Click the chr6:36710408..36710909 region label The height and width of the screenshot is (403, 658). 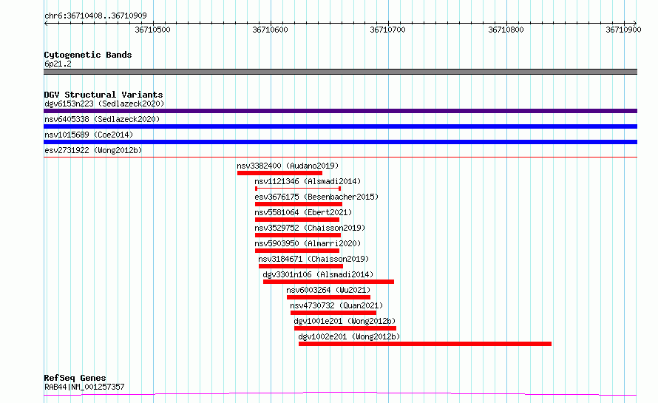click(95, 16)
